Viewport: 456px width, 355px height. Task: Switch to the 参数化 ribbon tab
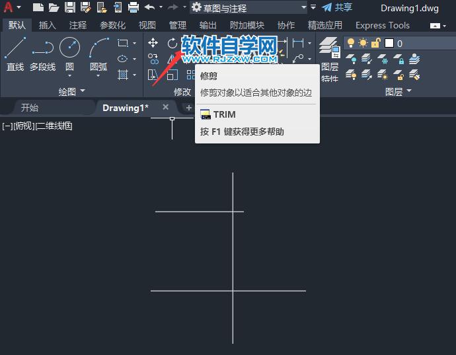112,25
